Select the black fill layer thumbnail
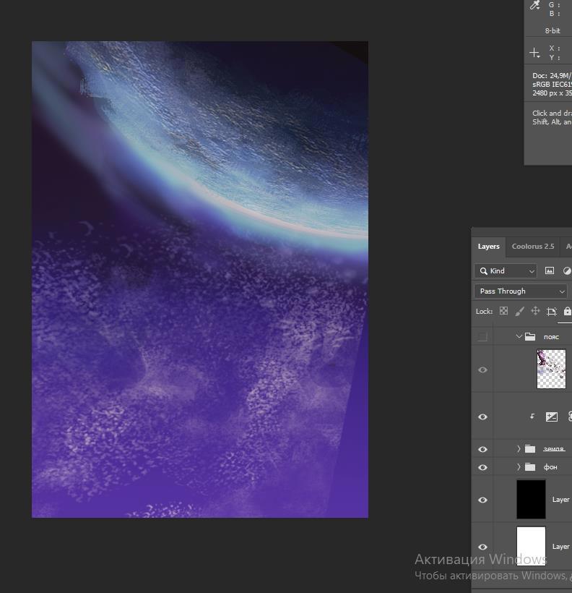Screen dimensions: 572x593 tap(531, 500)
